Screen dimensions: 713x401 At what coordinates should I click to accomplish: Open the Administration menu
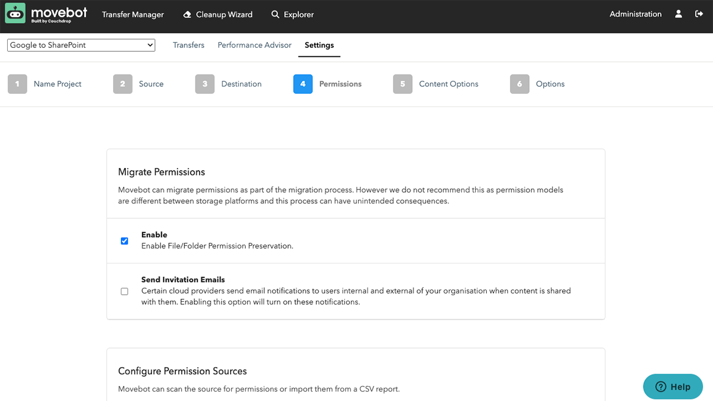[635, 13]
